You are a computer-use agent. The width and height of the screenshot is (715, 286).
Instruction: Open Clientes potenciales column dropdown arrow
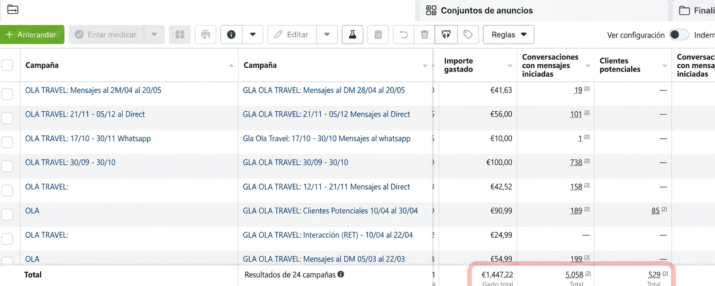pyautogui.click(x=665, y=66)
